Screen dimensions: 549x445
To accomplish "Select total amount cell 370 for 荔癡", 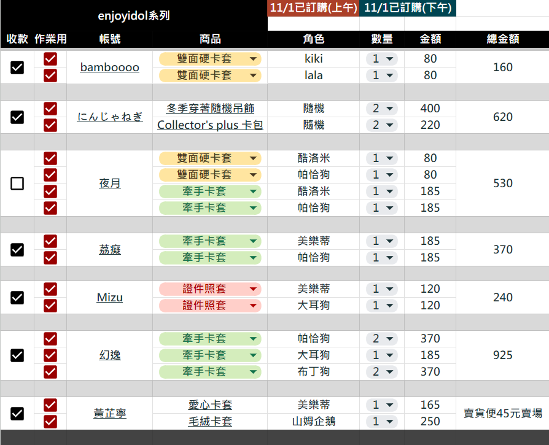I will click(x=502, y=250).
